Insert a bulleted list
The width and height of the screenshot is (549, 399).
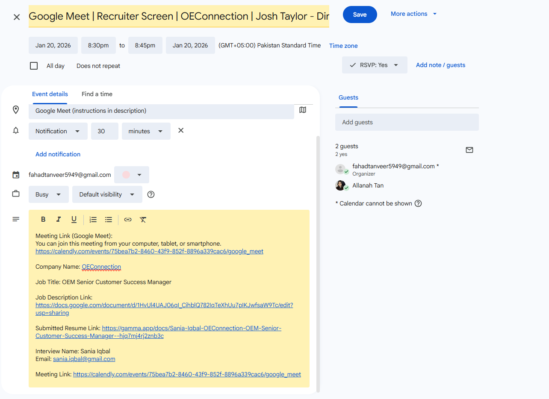(x=109, y=220)
